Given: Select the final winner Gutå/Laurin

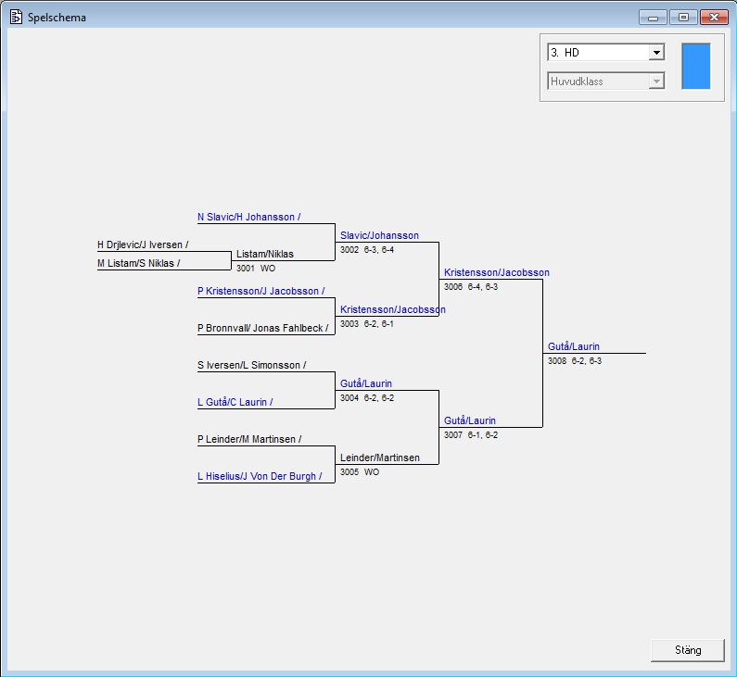Looking at the screenshot, I should pyautogui.click(x=574, y=347).
